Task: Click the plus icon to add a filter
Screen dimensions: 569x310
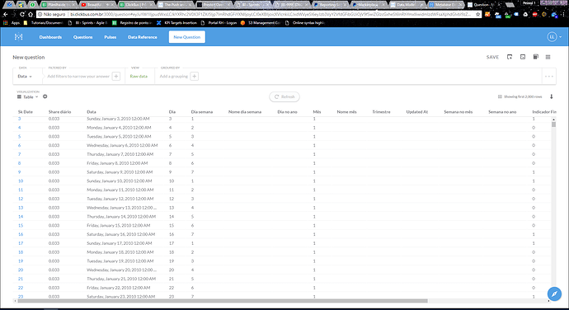Action: pos(116,76)
